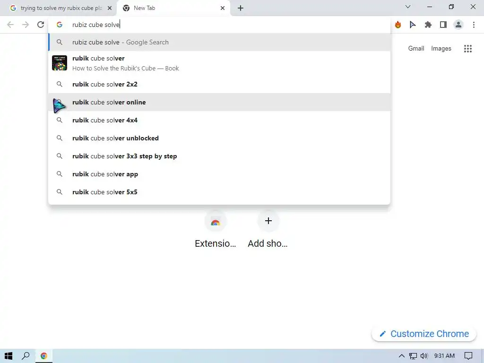This screenshot has height=363, width=484.
Task: Open the tab search dropdown chevron
Action: [x=408, y=7]
